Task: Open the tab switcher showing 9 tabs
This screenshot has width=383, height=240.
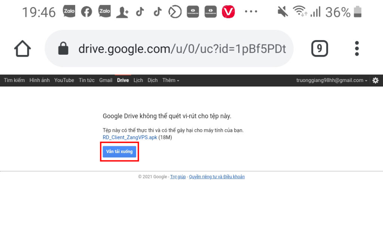Action: pos(319,49)
